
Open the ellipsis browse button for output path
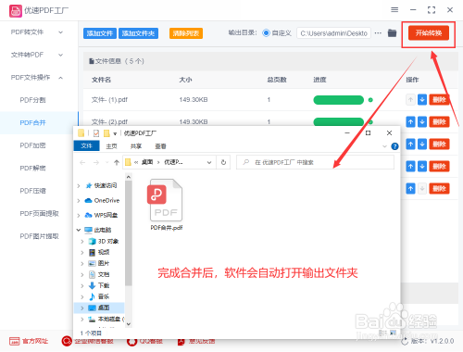(378, 33)
